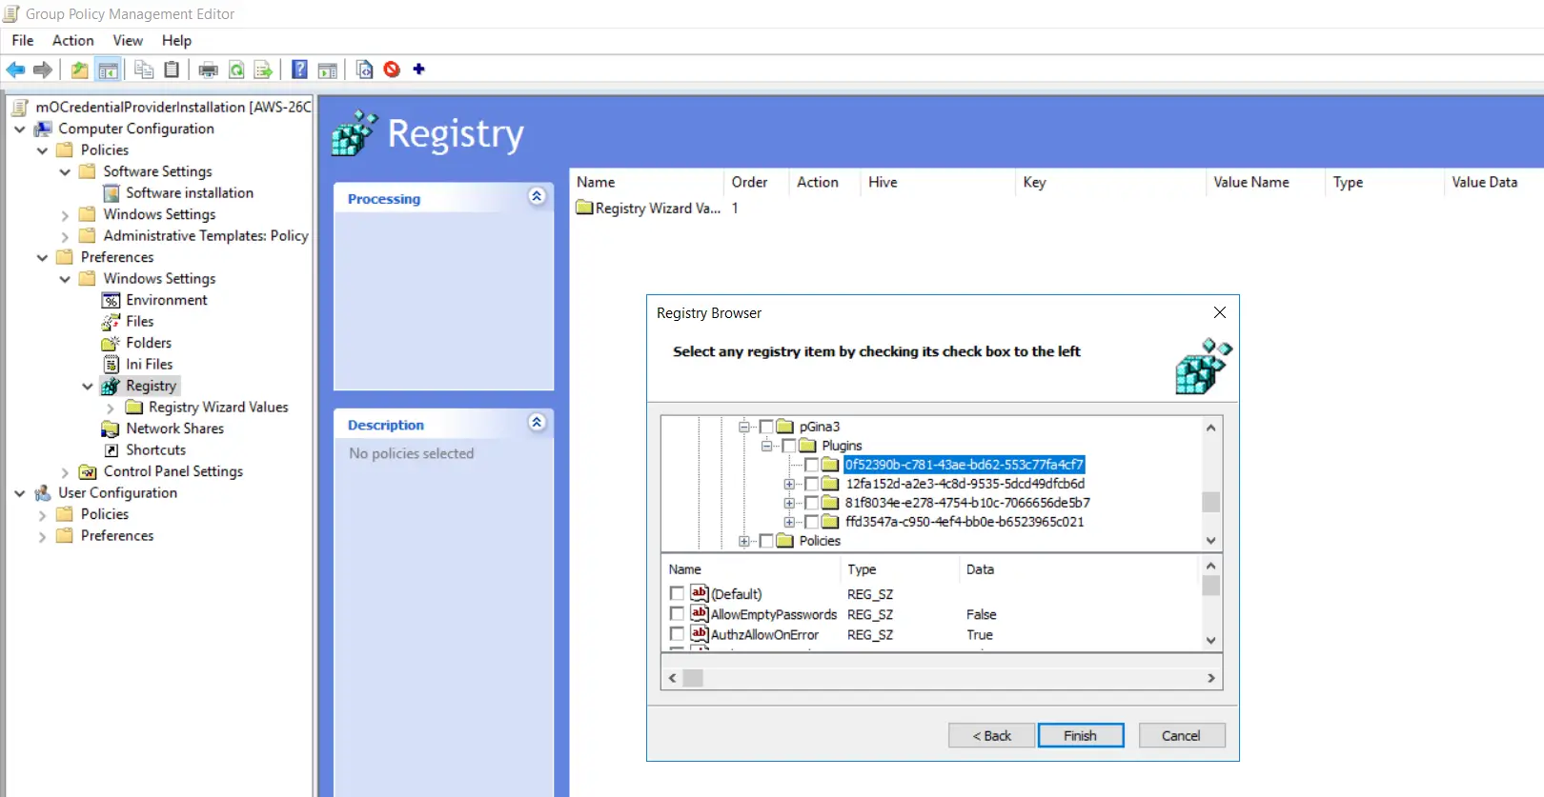Viewport: 1544px width, 797px height.
Task: Select the Environment icon in the tree
Action: (112, 300)
